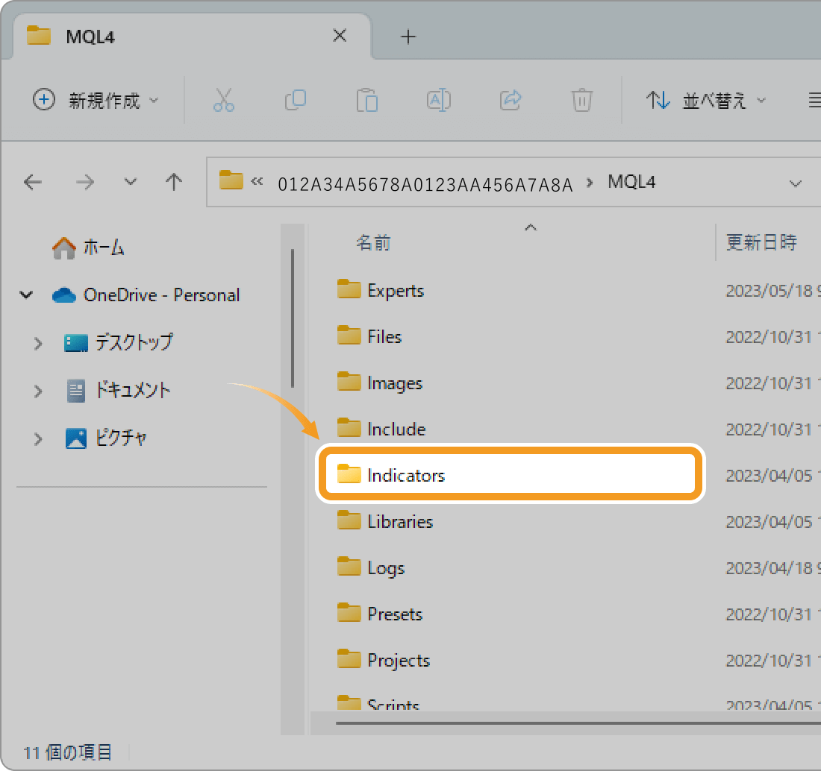This screenshot has width=821, height=771.
Task: Click the address bar folder icon
Action: pos(231,180)
